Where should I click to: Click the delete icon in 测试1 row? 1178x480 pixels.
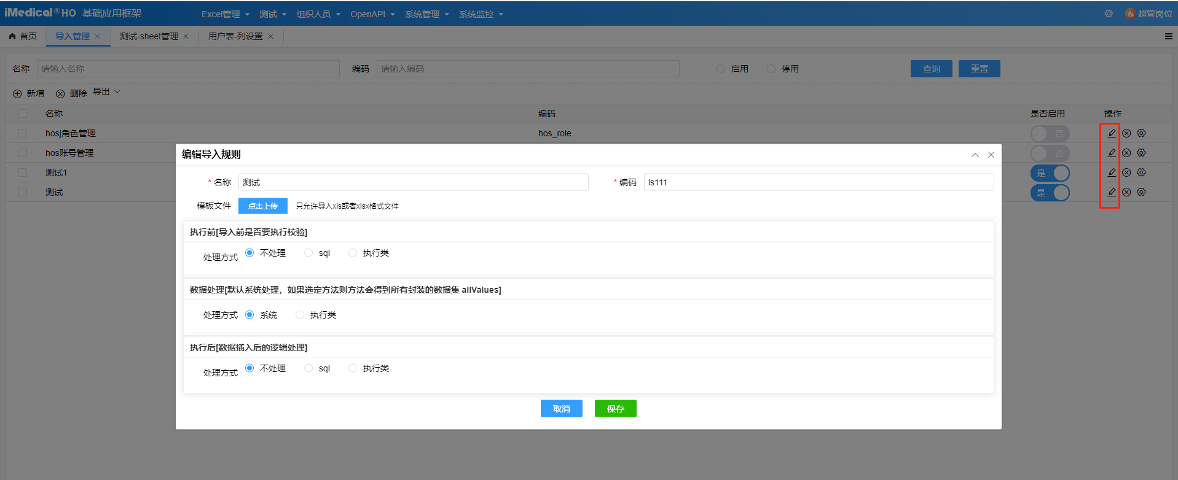[x=1126, y=172]
